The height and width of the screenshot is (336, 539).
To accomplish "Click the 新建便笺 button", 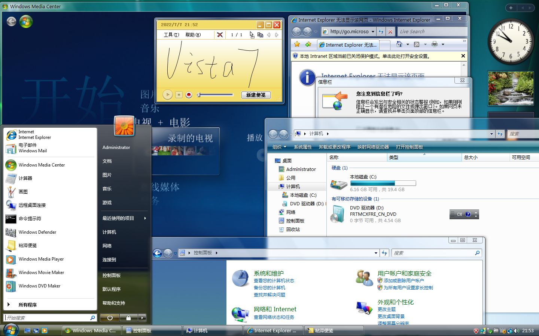I will coord(256,95).
